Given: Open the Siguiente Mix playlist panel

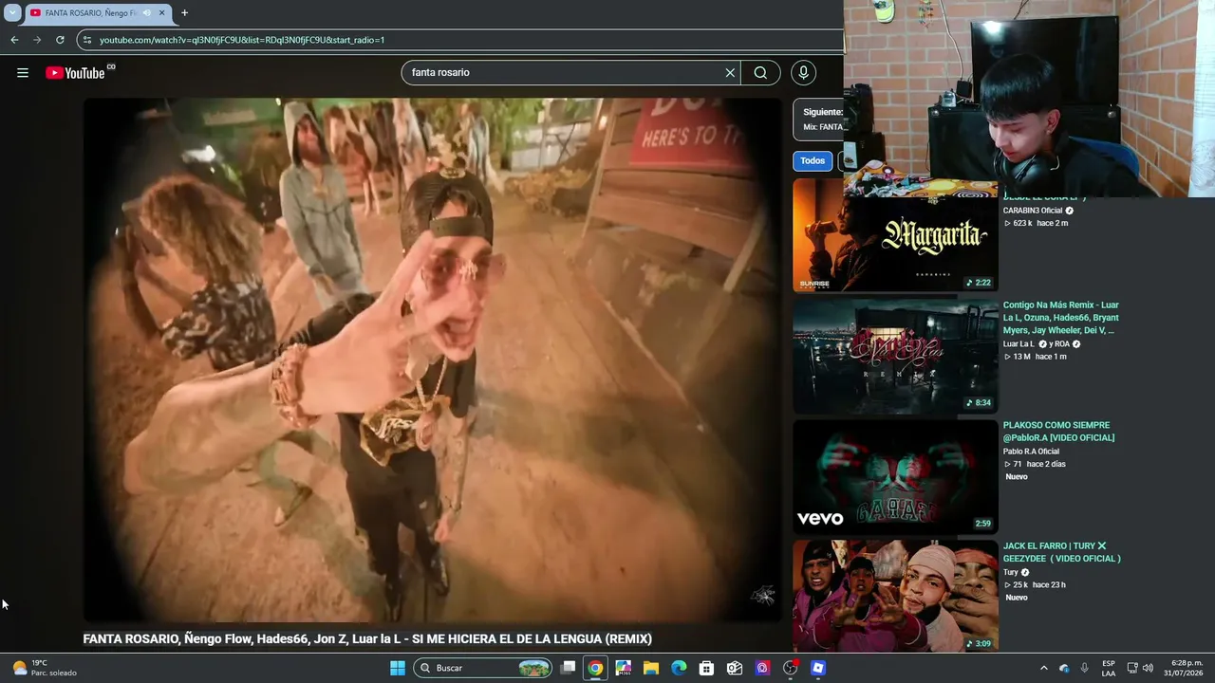Looking at the screenshot, I should point(819,120).
